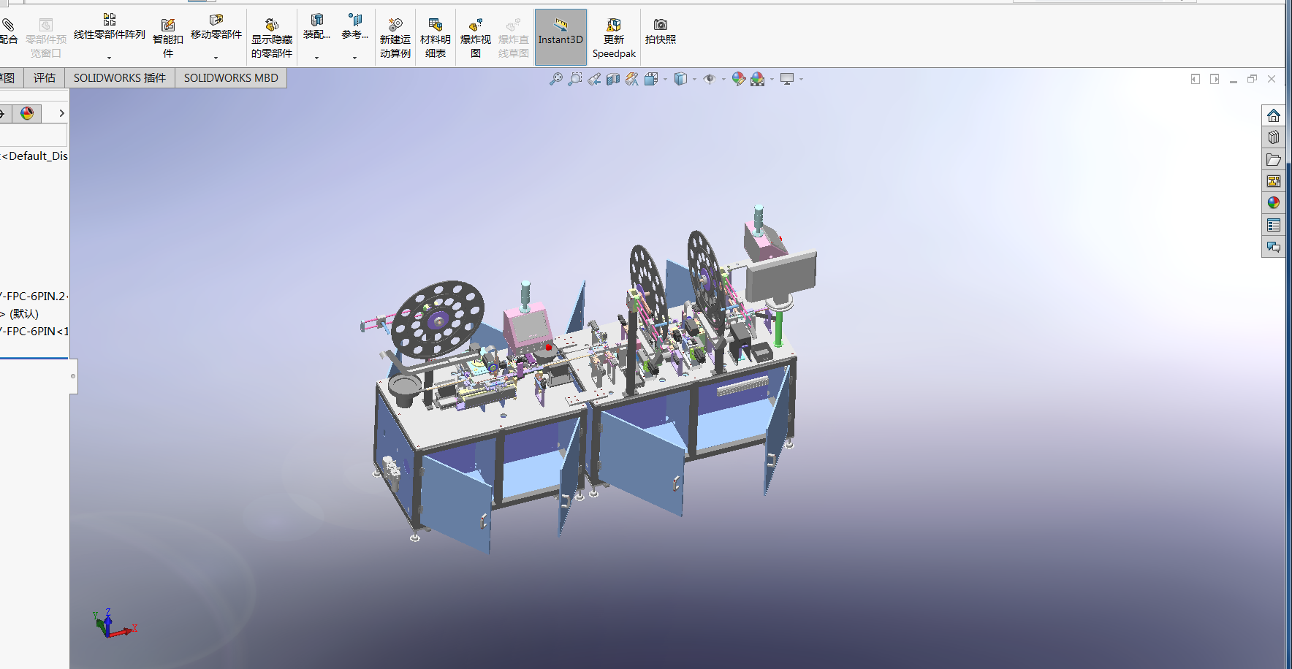The image size is (1292, 669).
Task: Open the SOLIDWORKS 插件 tab
Action: pyautogui.click(x=120, y=77)
